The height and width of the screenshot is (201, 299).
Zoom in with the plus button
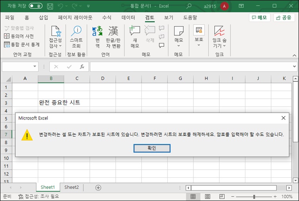click(275, 197)
